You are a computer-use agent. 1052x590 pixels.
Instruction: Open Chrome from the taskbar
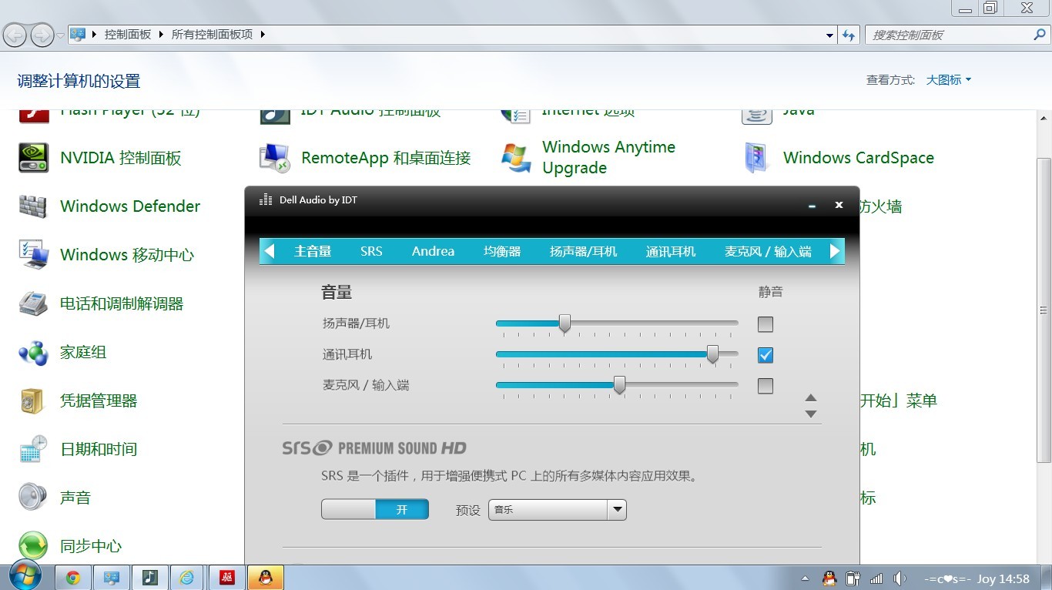(73, 577)
